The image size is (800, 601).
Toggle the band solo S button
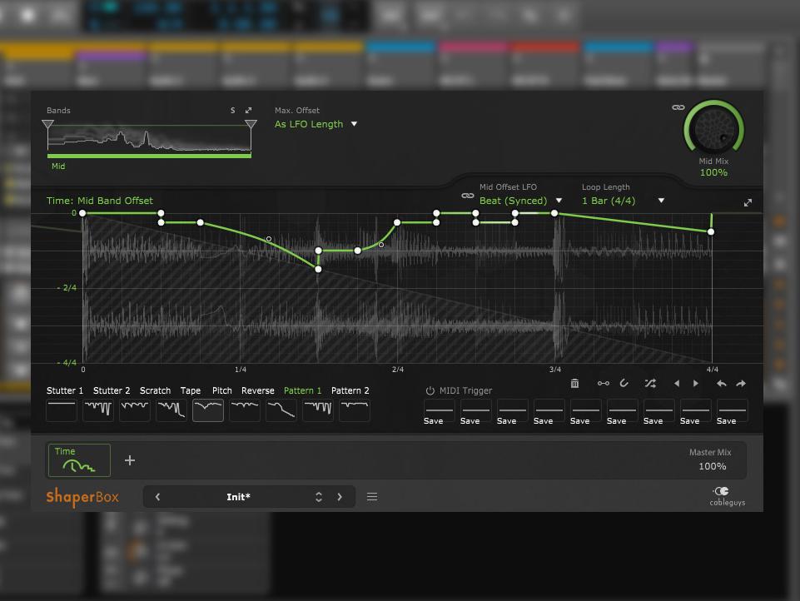point(233,111)
